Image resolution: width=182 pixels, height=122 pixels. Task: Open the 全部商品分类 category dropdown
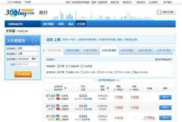pyautogui.click(x=23, y=24)
